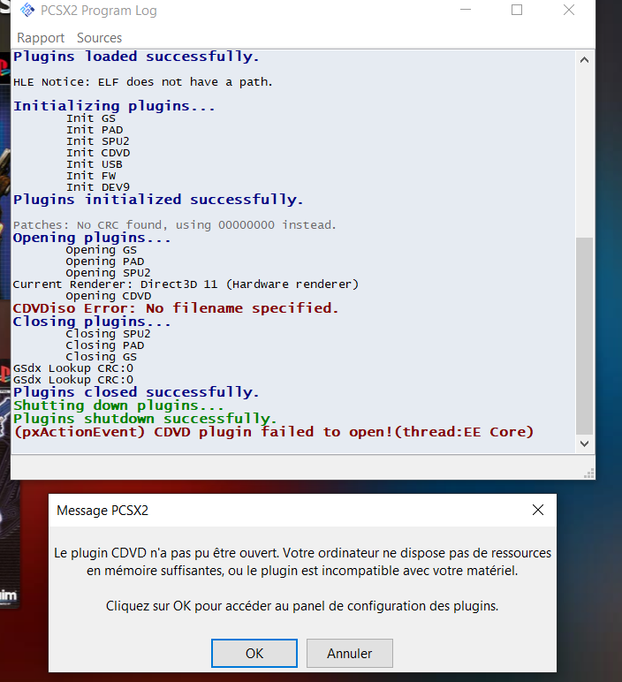Image resolution: width=622 pixels, height=682 pixels.
Task: Click the 'Opening PAD' log entry
Action: point(105,261)
